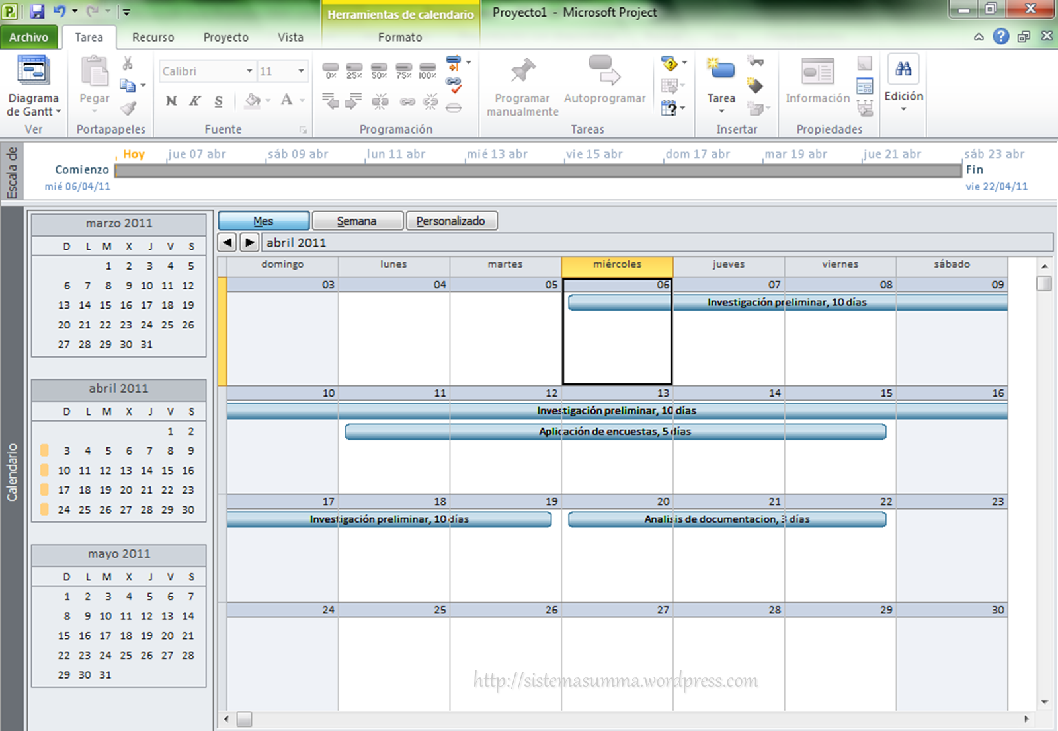Mark task as 50% complete
Image resolution: width=1058 pixels, height=731 pixels.
pos(379,70)
